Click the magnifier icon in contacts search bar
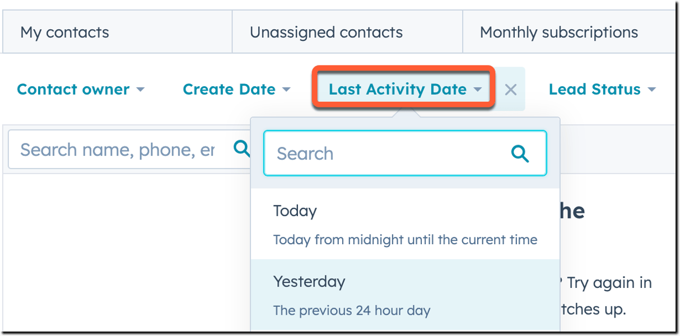The width and height of the screenshot is (680, 336). click(x=241, y=149)
